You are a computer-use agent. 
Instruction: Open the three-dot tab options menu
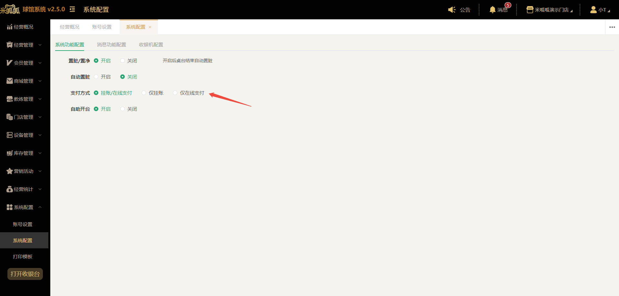click(612, 27)
